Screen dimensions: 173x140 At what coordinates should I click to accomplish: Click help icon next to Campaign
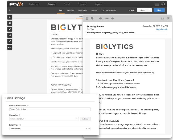coord(19,115)
